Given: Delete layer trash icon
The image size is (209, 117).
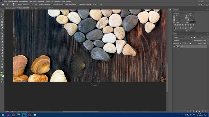Looking at the screenshot, I should point(205,111).
